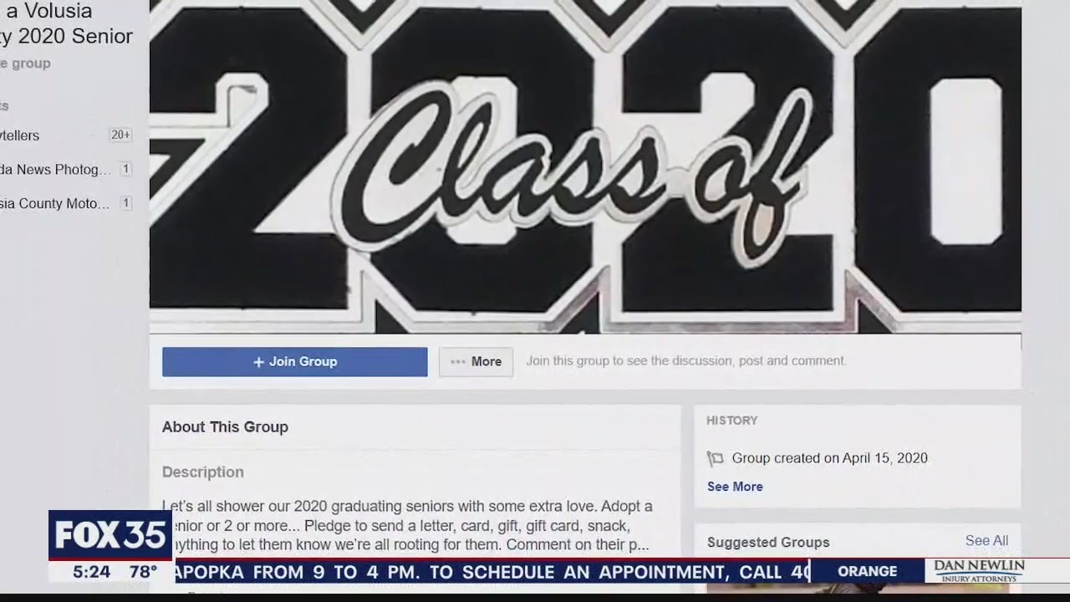
Task: Click the three-dots icon beside More
Action: pos(458,362)
